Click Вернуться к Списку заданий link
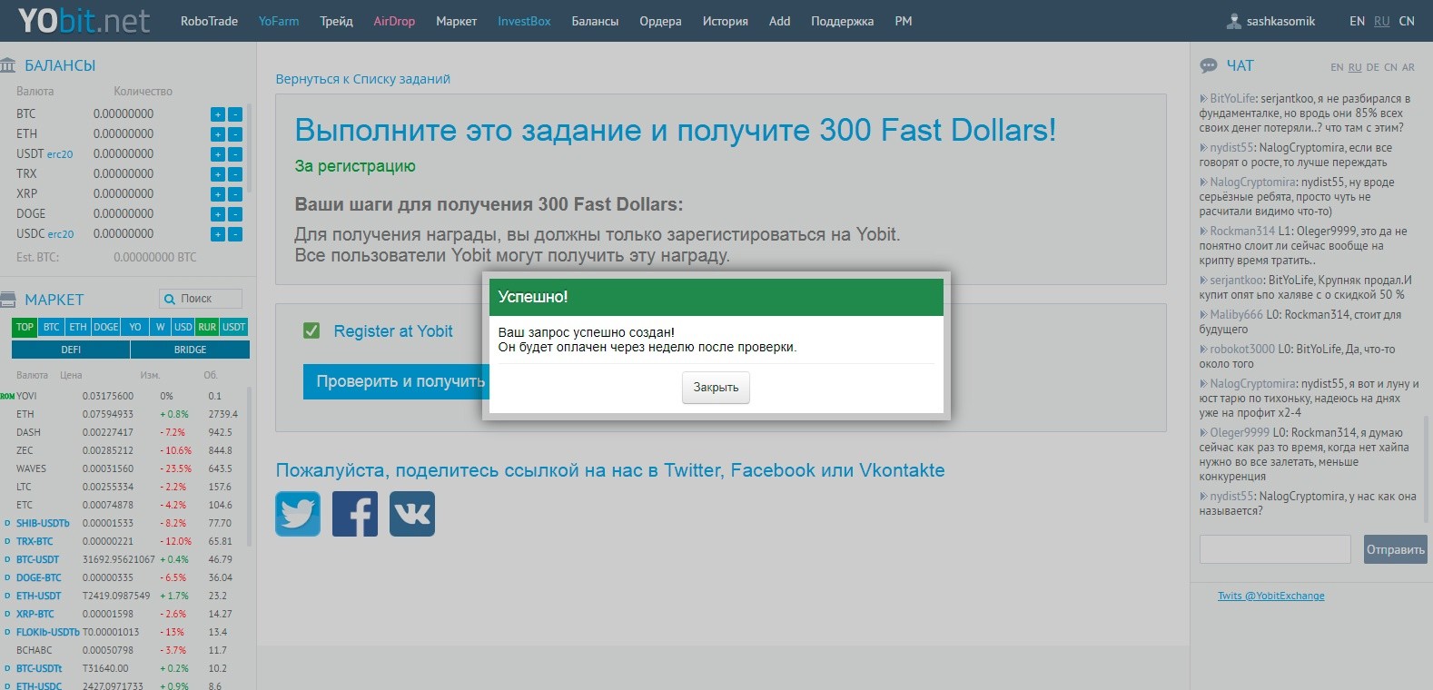 (363, 79)
